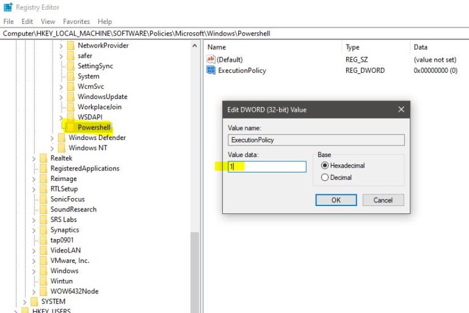Click the tap0901 folder icon
The image size is (469, 313).
43,240
